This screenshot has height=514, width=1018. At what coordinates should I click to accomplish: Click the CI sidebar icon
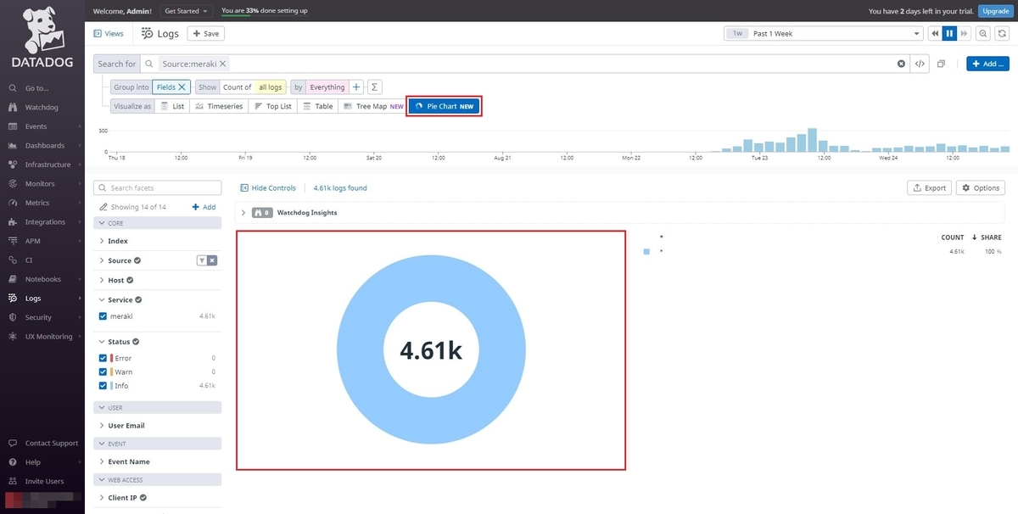tap(13, 260)
